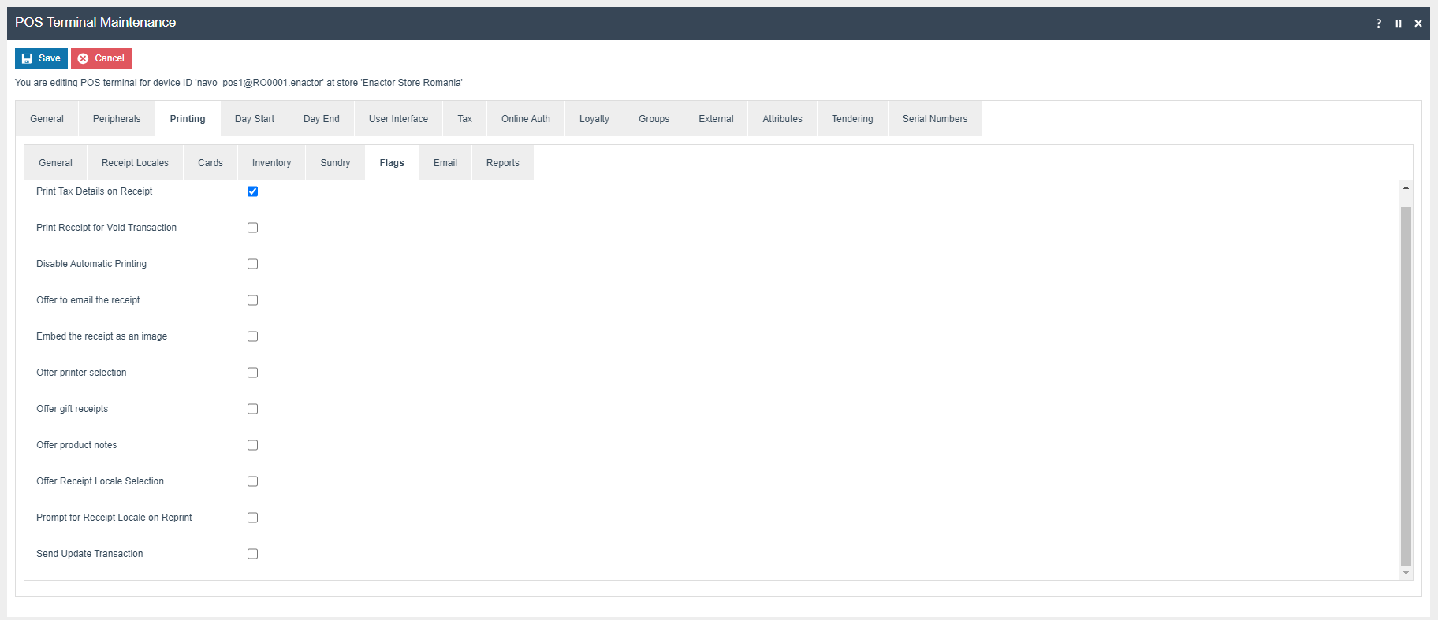Enable Offer to email the receipt

click(x=252, y=300)
